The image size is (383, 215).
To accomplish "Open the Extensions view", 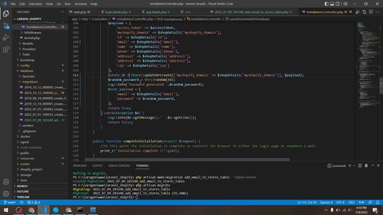I will [6, 50].
